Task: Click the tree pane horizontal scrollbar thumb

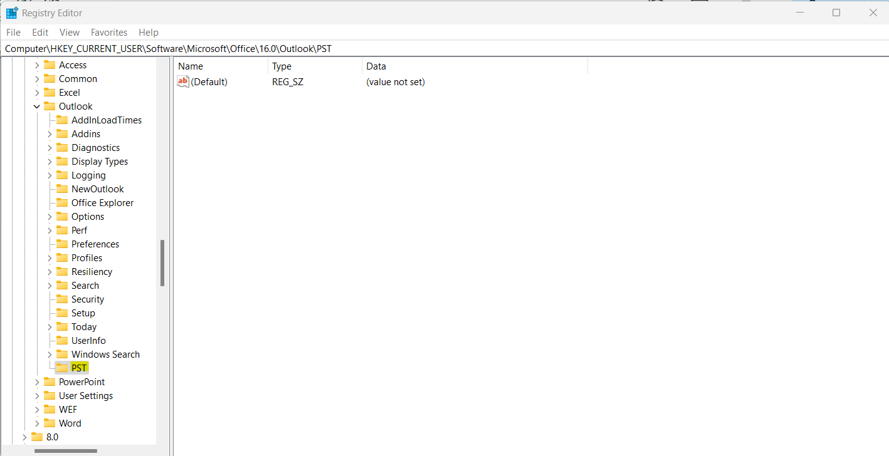Action: click(x=66, y=450)
